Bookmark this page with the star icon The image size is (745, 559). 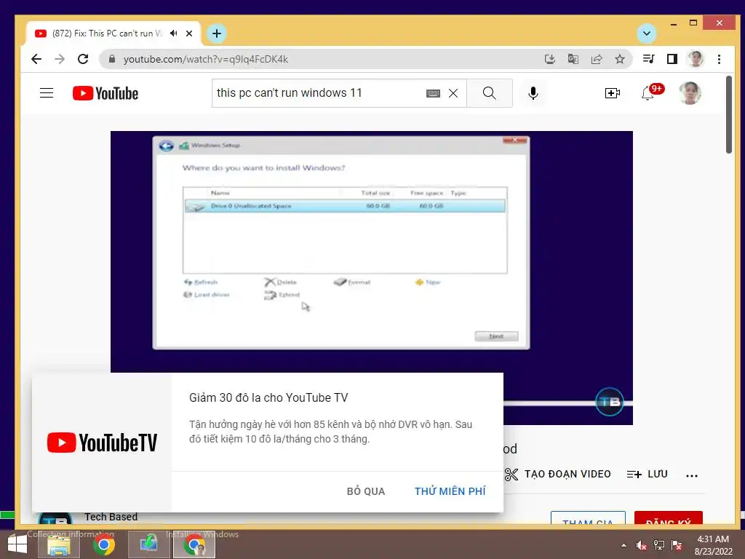click(x=620, y=59)
